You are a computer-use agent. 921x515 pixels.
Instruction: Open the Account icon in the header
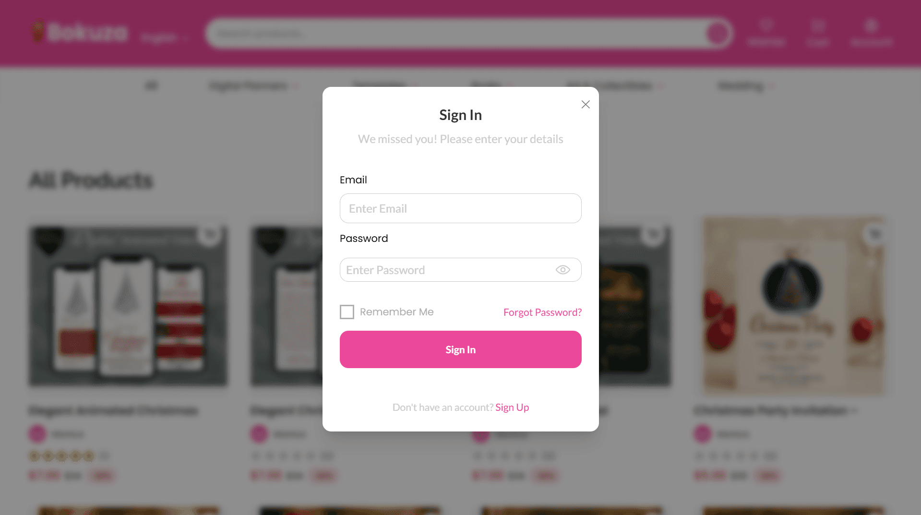[x=871, y=32]
